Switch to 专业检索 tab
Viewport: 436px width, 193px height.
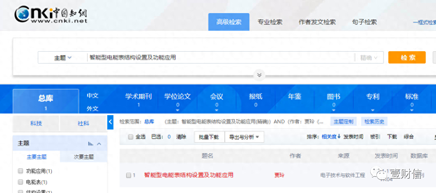(x=270, y=22)
